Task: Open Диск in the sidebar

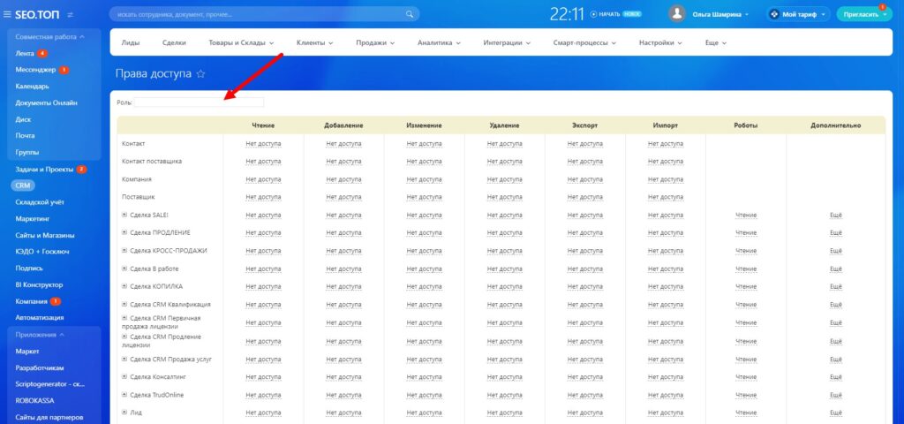Action: (x=23, y=119)
